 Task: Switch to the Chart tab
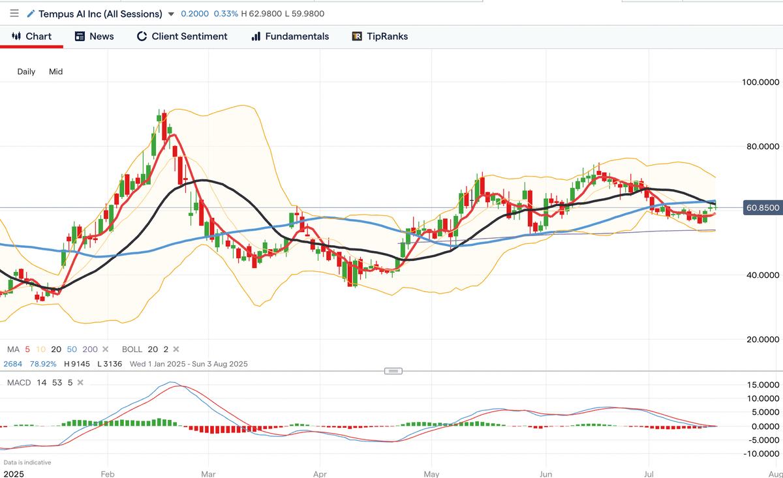tap(31, 37)
